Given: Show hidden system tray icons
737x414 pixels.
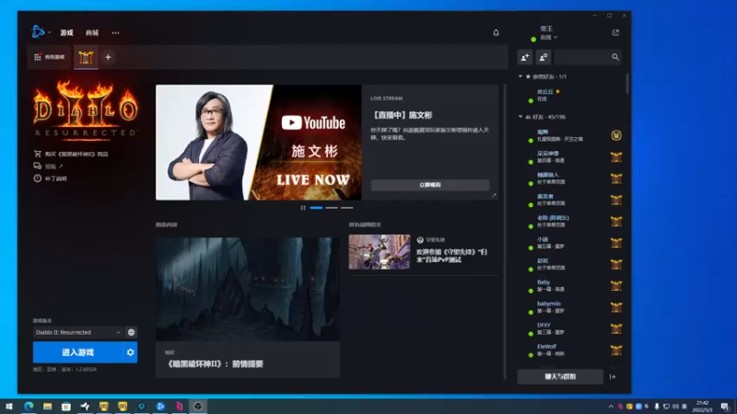Looking at the screenshot, I should click(x=611, y=407).
